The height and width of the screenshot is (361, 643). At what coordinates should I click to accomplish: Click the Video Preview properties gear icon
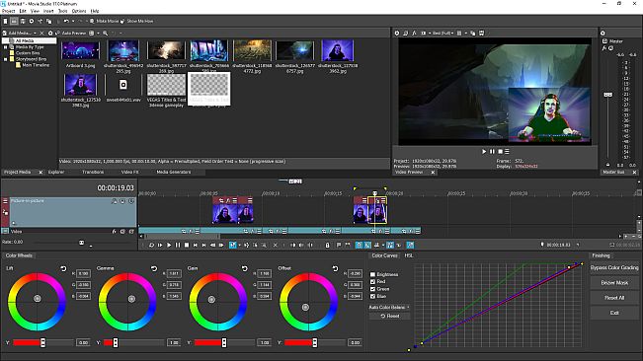coord(397,34)
